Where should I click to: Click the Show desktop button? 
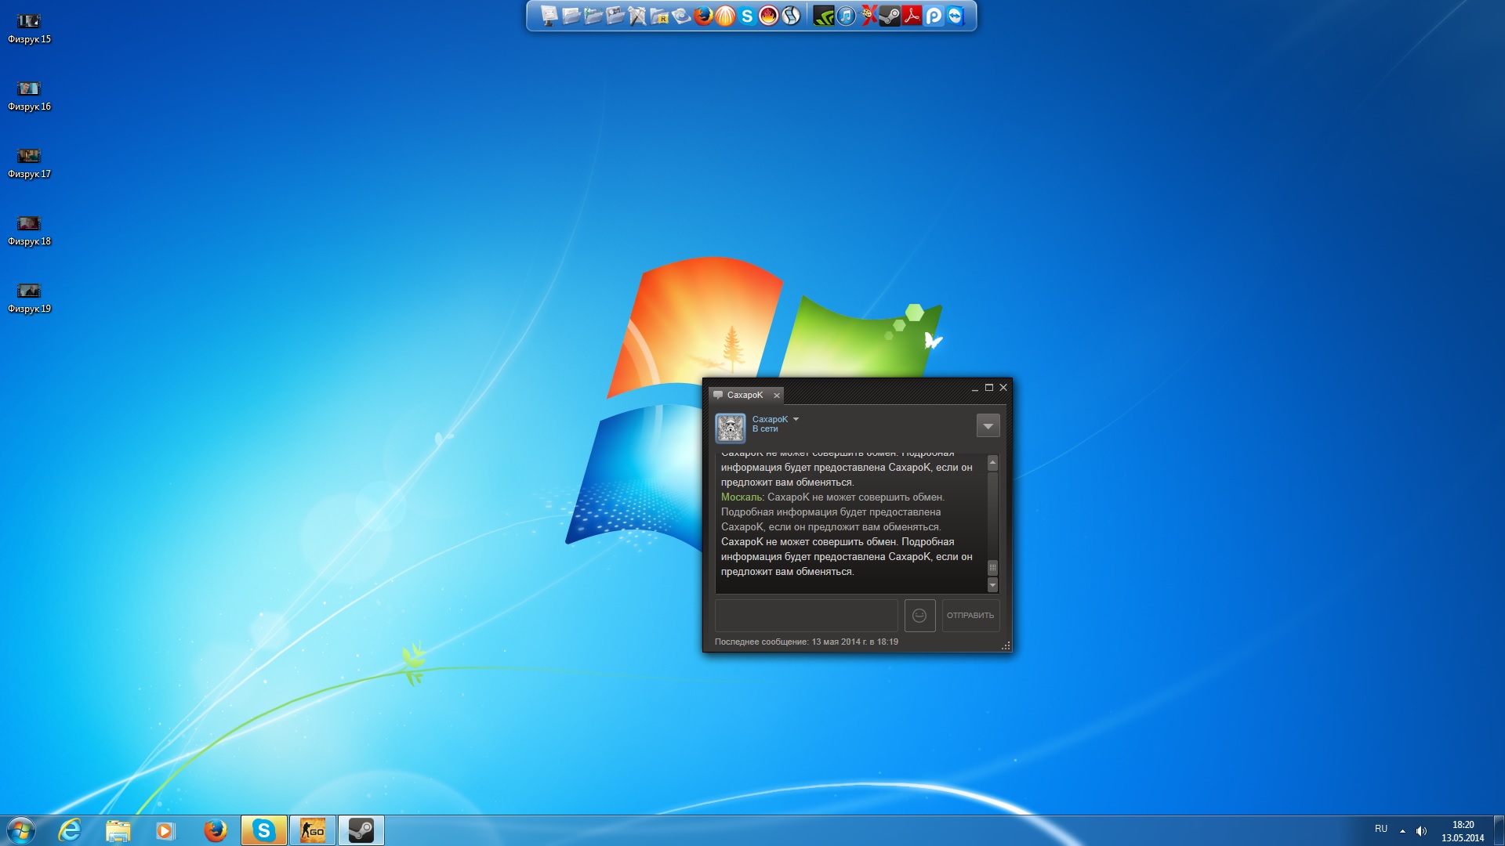tap(1499, 830)
